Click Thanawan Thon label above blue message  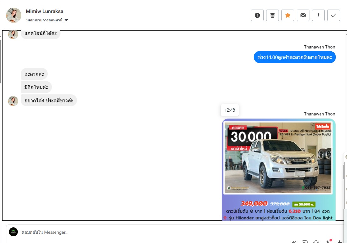tap(320, 47)
